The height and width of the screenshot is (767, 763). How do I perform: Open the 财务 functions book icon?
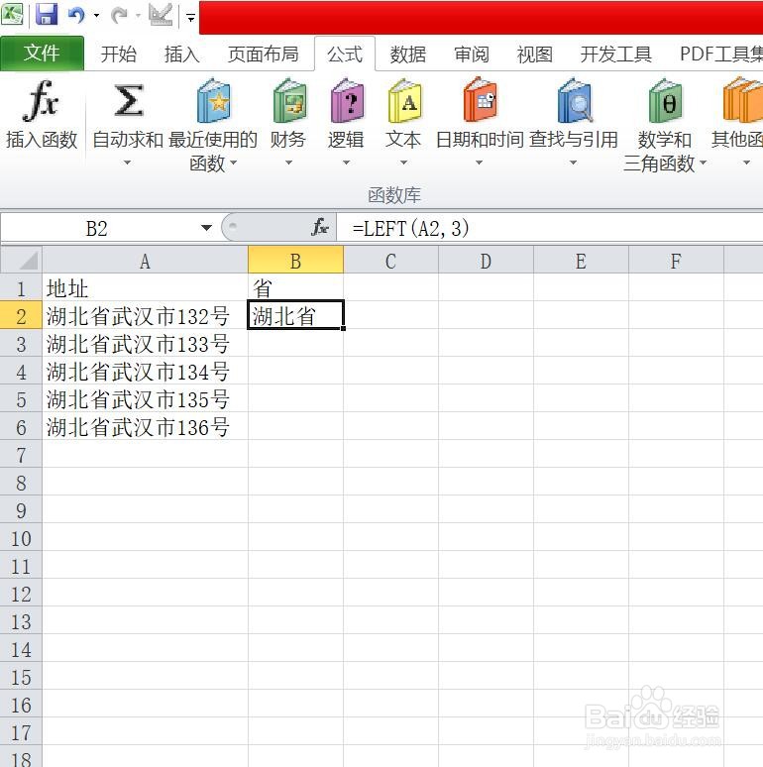click(289, 101)
